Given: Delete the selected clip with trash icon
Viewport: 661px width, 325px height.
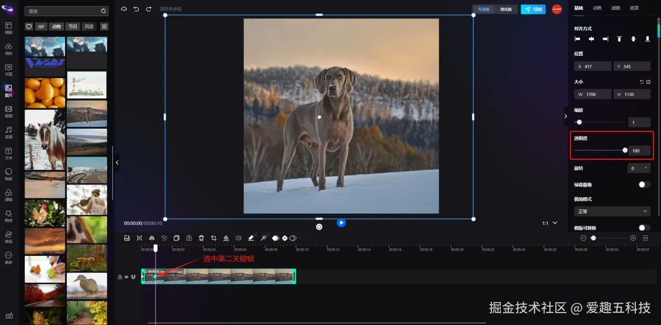Looking at the screenshot, I should pyautogui.click(x=201, y=238).
